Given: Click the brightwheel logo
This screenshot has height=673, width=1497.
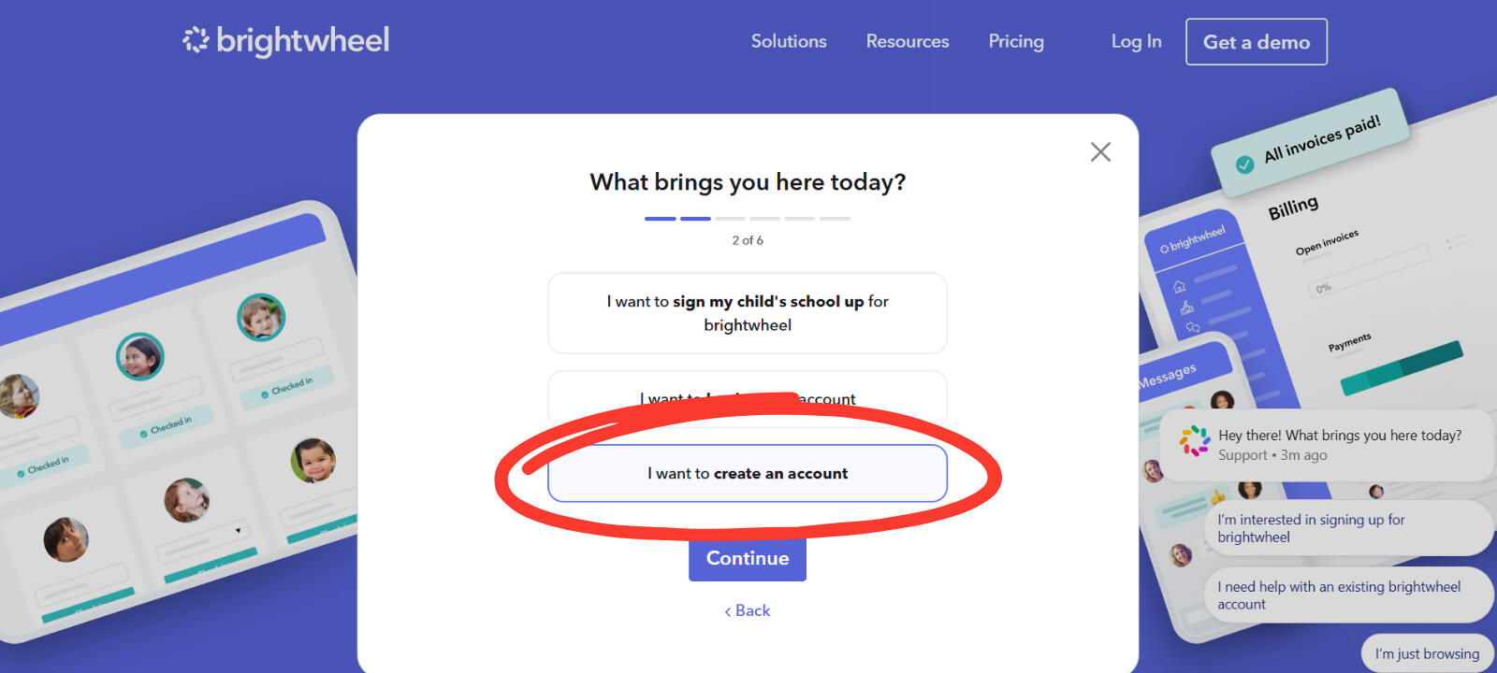Looking at the screenshot, I should coord(286,40).
